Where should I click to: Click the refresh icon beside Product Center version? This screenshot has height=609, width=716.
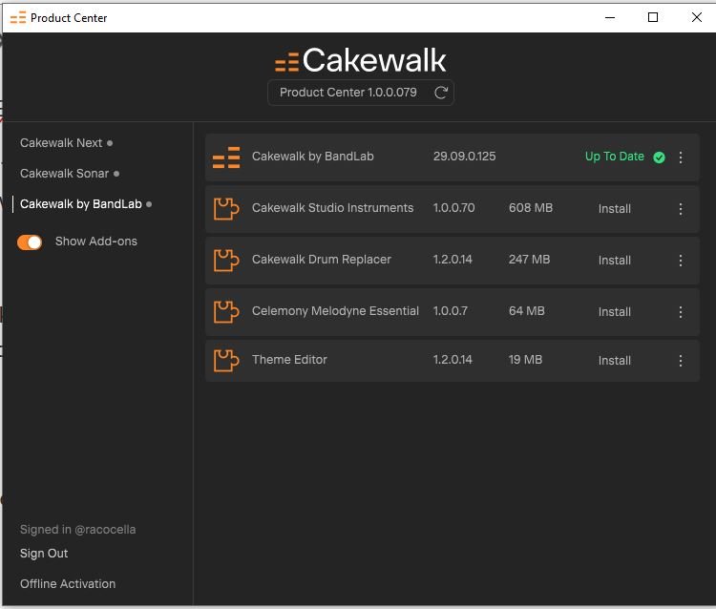point(441,93)
